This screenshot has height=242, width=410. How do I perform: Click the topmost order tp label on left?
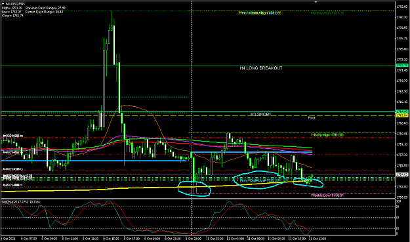[x=12, y=136]
